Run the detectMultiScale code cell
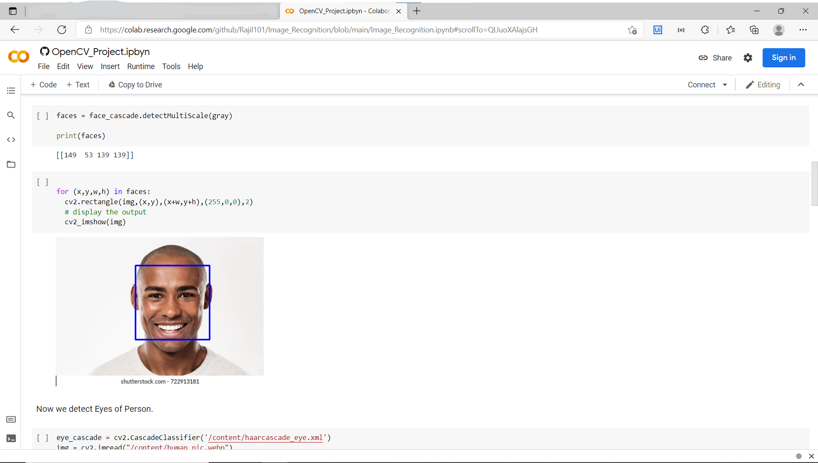818x463 pixels. tap(43, 116)
